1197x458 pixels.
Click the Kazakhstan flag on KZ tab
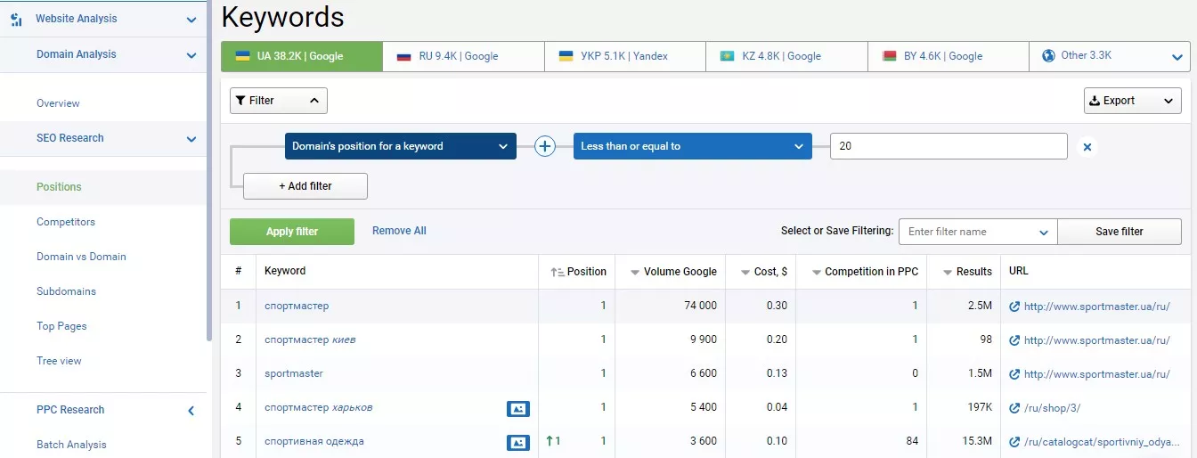(x=727, y=56)
